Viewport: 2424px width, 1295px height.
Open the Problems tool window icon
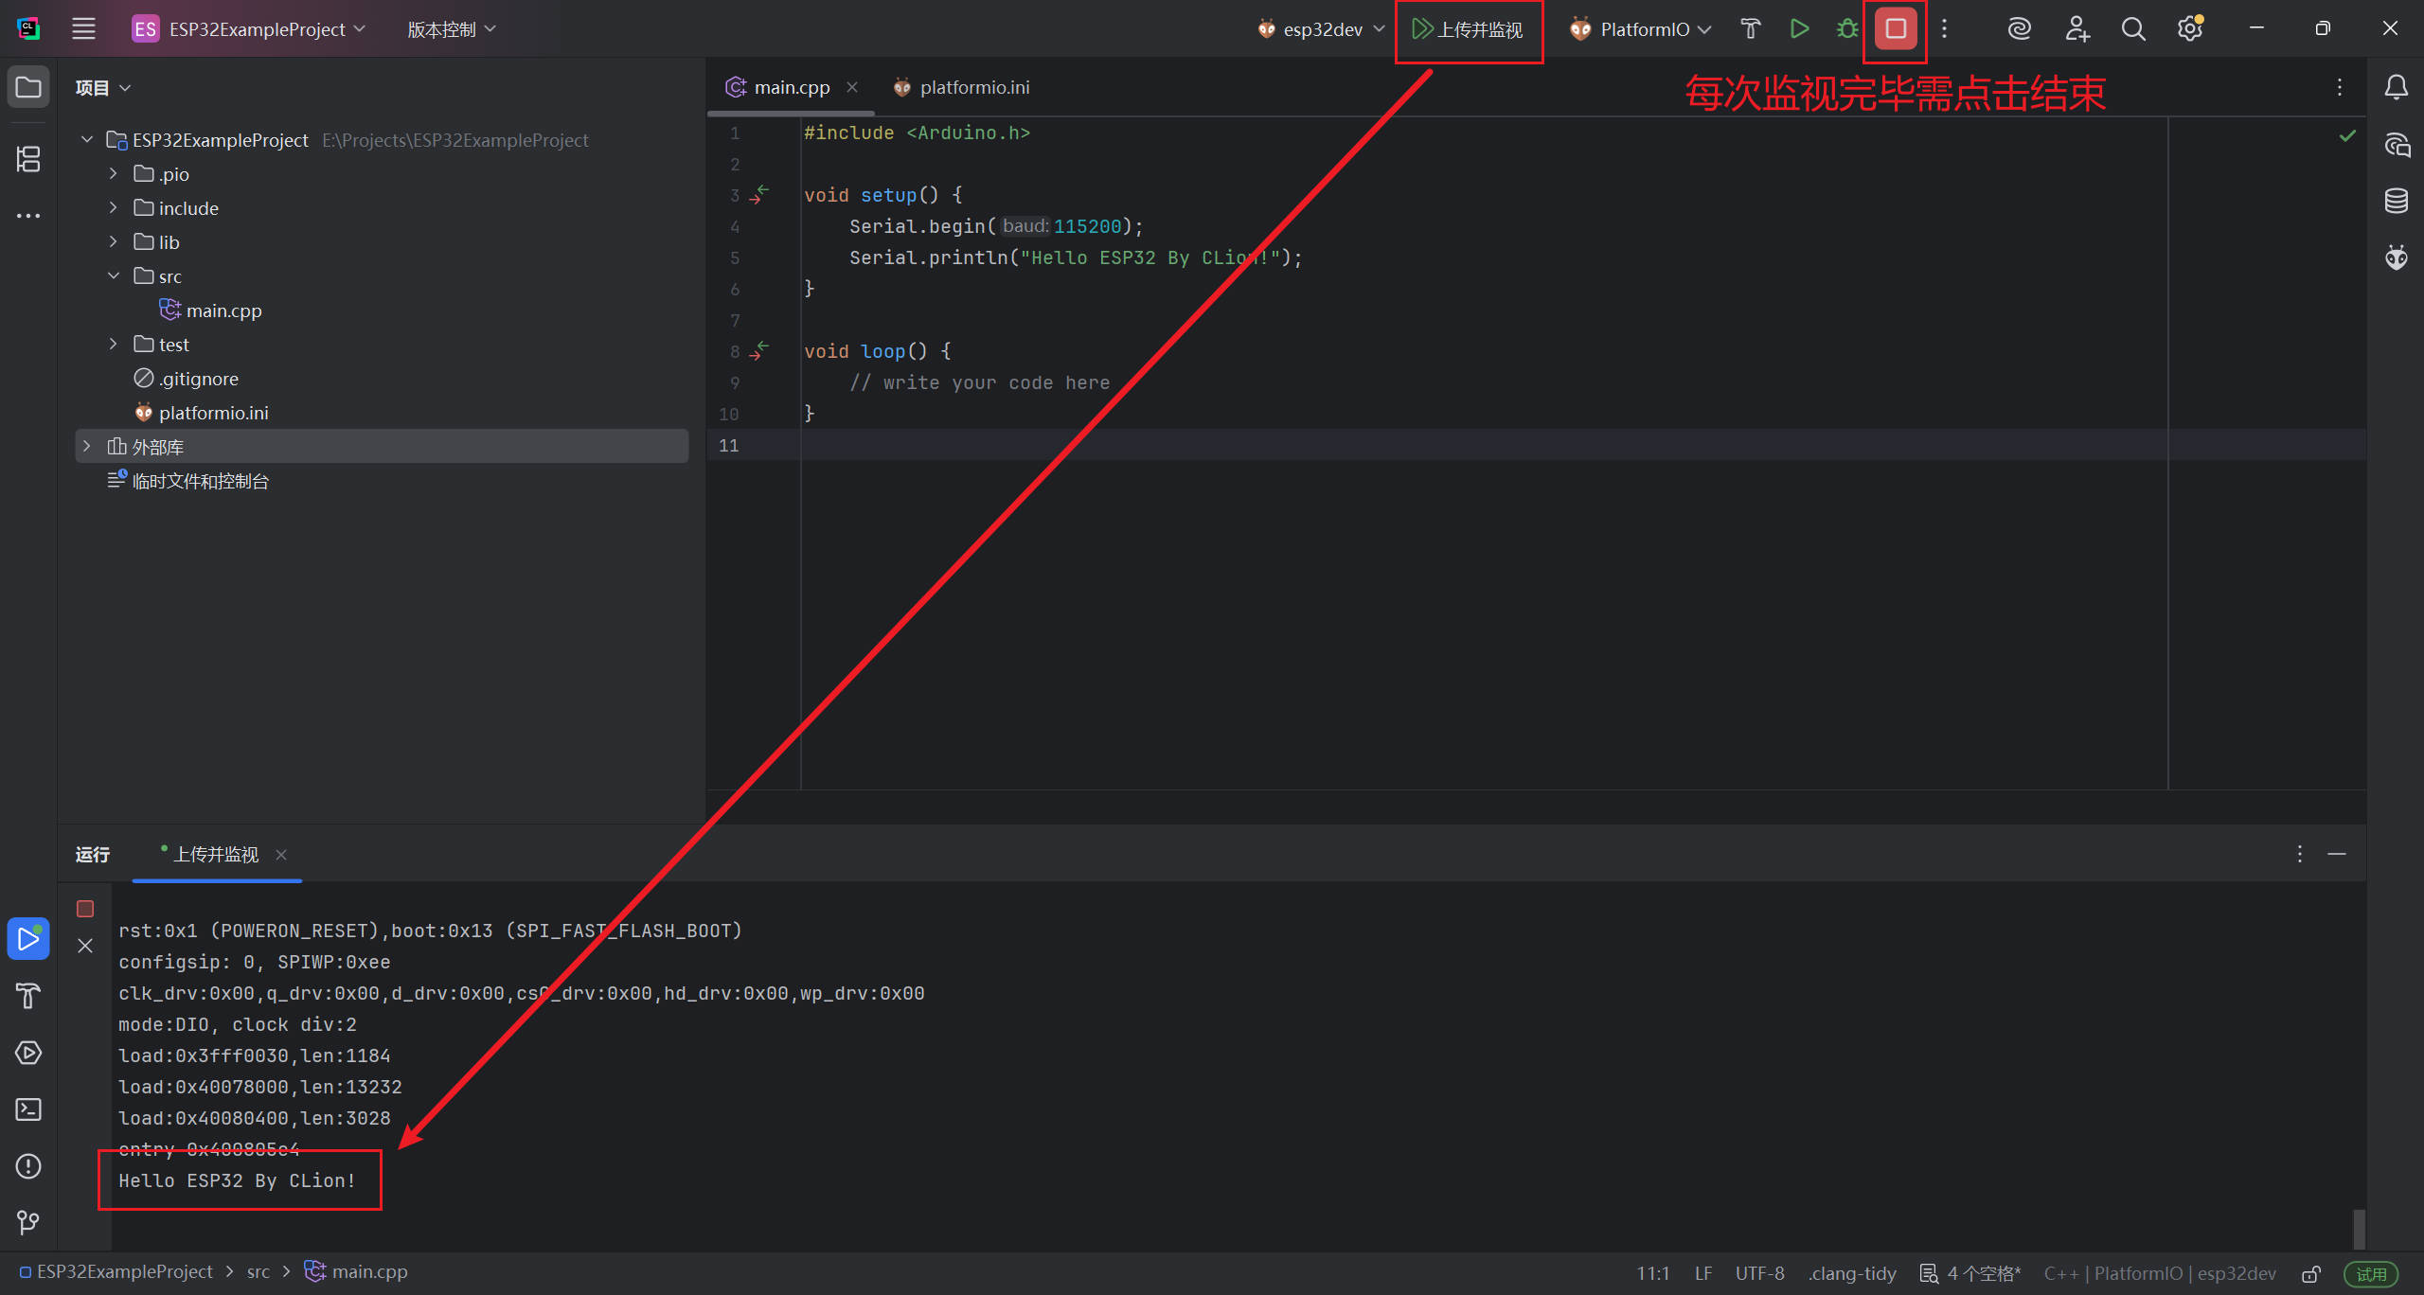click(28, 1166)
